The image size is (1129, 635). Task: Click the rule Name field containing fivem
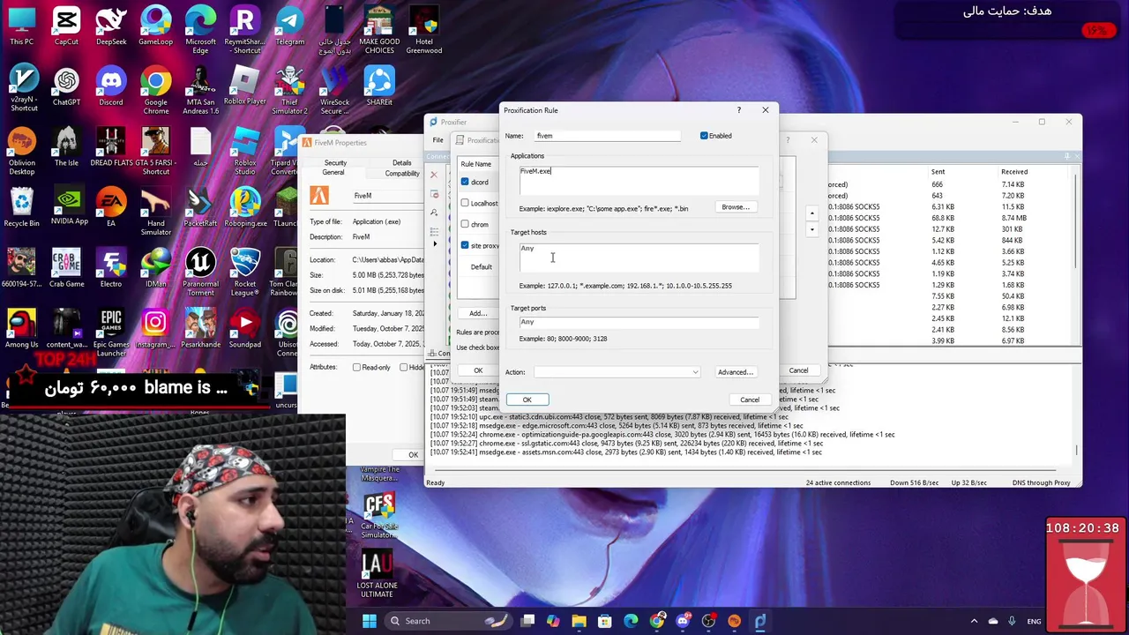607,136
